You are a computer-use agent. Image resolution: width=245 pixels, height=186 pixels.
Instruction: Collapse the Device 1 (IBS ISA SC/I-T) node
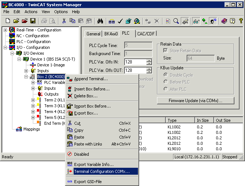tap(19, 59)
